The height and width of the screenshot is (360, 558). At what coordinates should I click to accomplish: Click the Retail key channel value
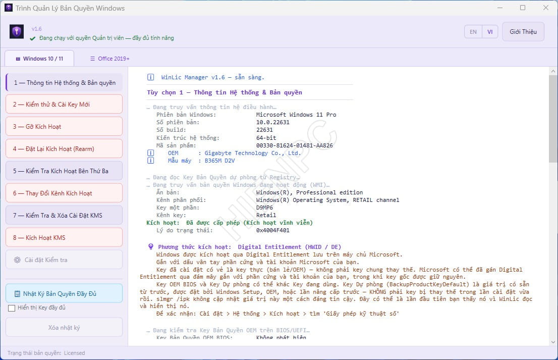point(266,215)
